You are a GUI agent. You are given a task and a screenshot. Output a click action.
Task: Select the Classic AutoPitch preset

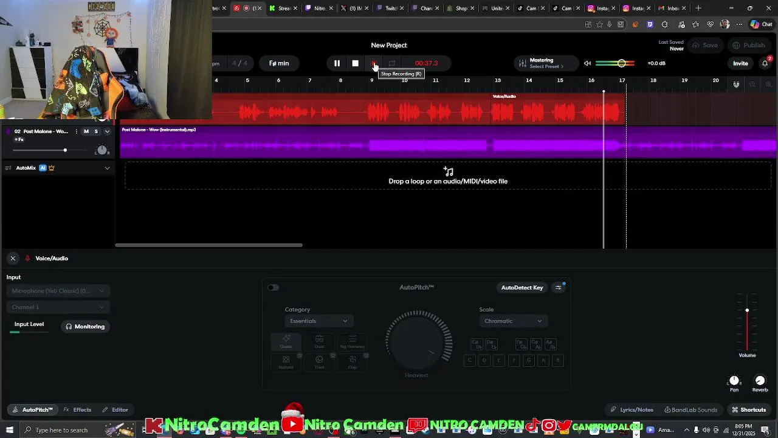(286, 342)
